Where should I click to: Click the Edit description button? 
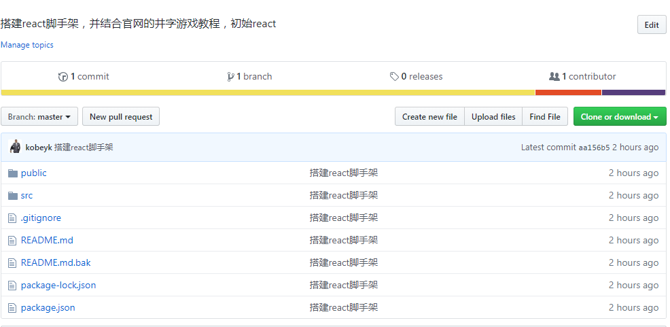tap(652, 24)
